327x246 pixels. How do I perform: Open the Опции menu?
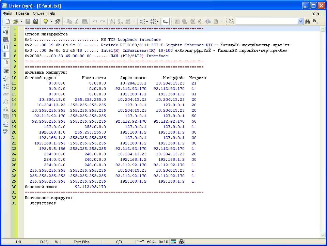pos(38,13)
